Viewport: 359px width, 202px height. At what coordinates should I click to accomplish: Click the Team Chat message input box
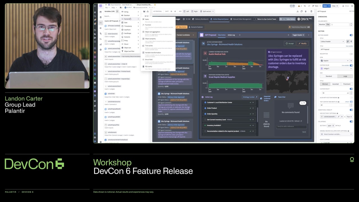(x=291, y=127)
